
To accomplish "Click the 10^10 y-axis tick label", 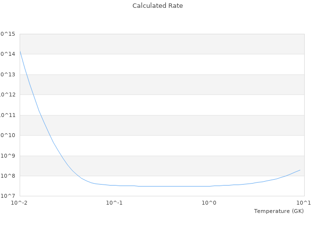I will [8, 135].
